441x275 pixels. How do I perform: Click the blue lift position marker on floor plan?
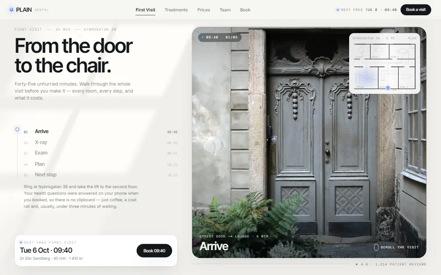[388, 88]
